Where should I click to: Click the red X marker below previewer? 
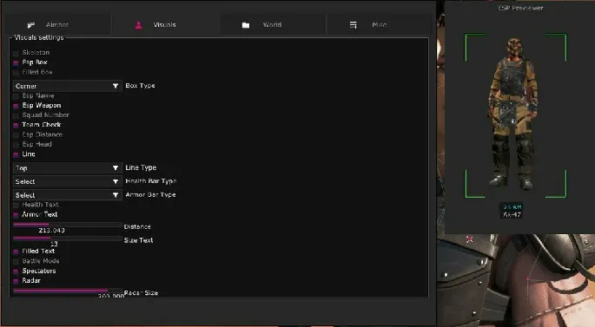[x=470, y=239]
